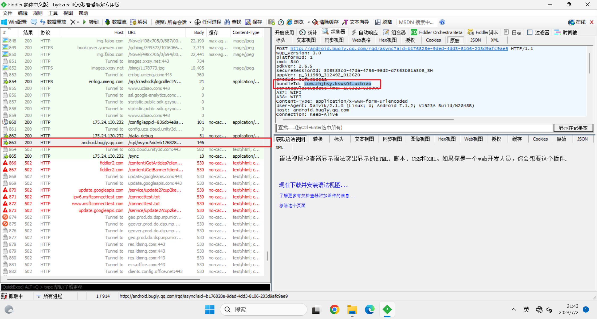Toggle the 解码 decode option
This screenshot has height=319, width=597.
coord(138,22)
